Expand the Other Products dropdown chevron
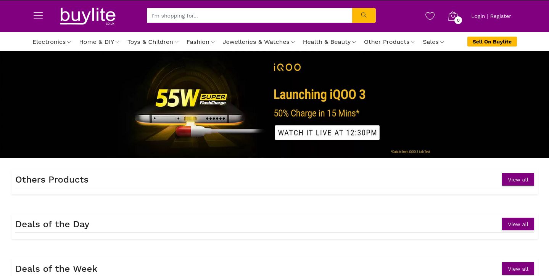This screenshot has height=276, width=549. tap(412, 42)
